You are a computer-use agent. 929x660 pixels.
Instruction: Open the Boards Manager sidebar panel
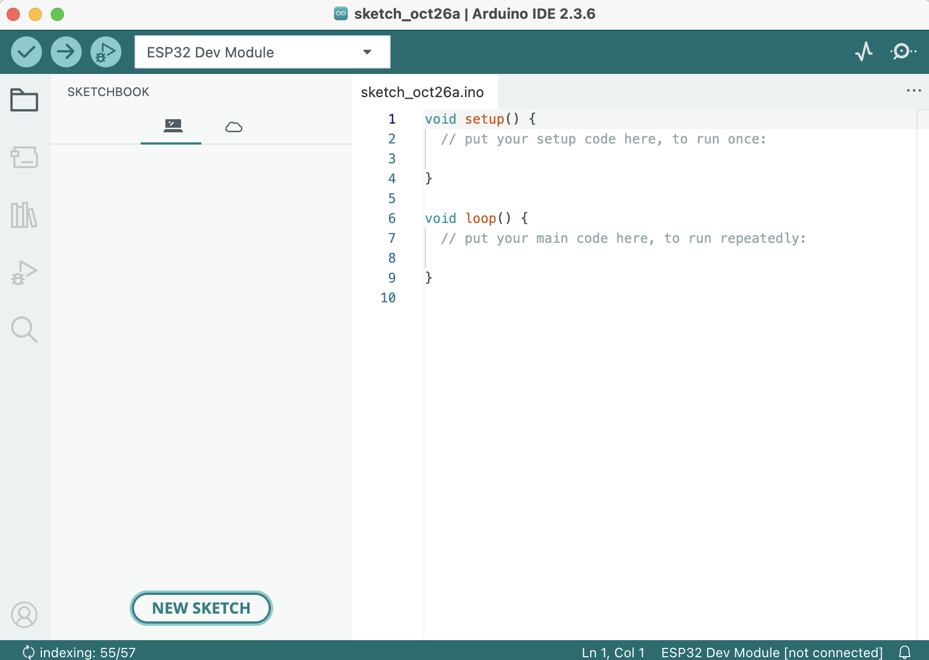tap(24, 157)
